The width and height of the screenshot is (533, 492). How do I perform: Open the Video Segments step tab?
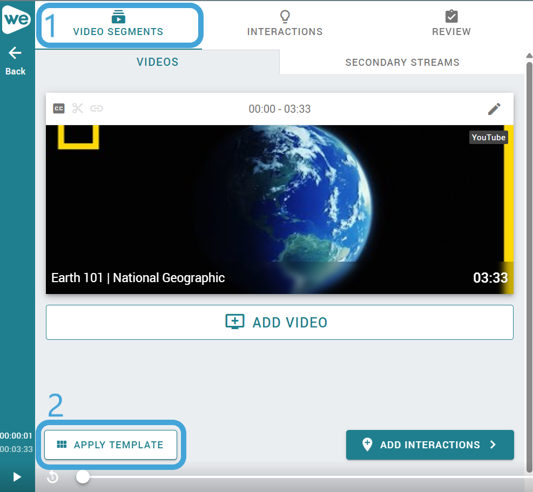click(x=118, y=24)
